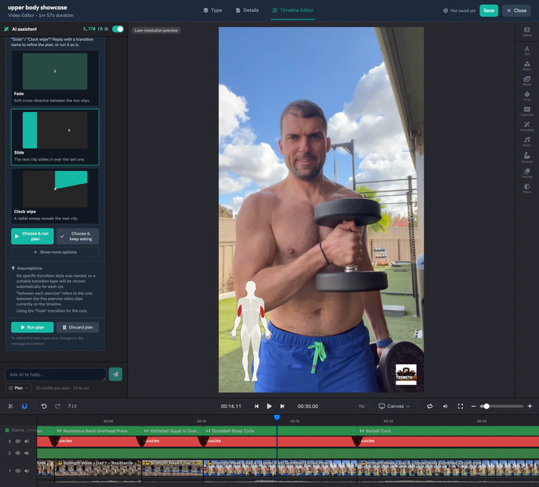
Task: Click the muscle figure overlay on canvas
Action: [x=251, y=331]
